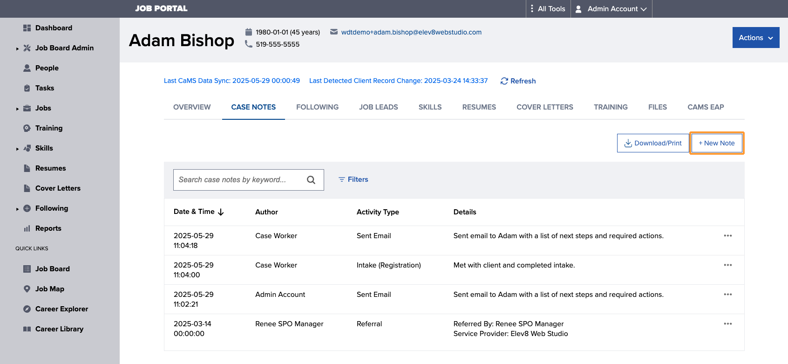This screenshot has height=364, width=788.
Task: Open the Admin Account dropdown menu
Action: click(x=611, y=9)
